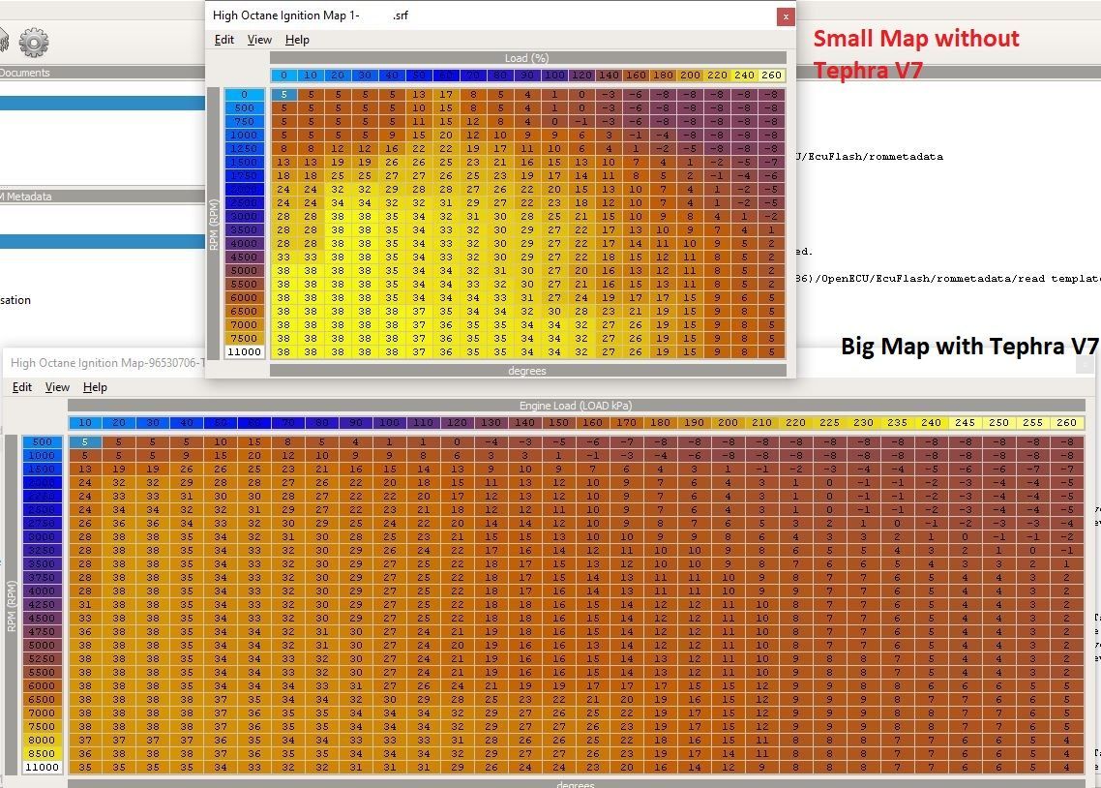Select highlighted cell at 0 RPM in small map
Viewport: 1101px width, 788px height.
[283, 95]
